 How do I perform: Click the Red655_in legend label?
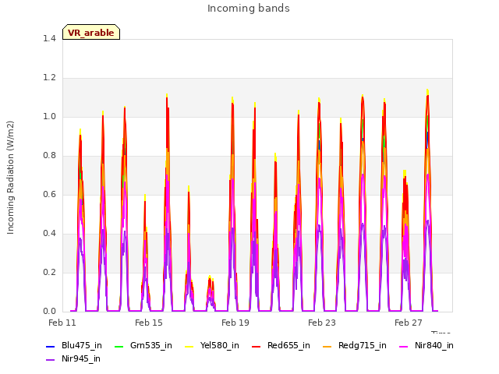tap(288, 345)
